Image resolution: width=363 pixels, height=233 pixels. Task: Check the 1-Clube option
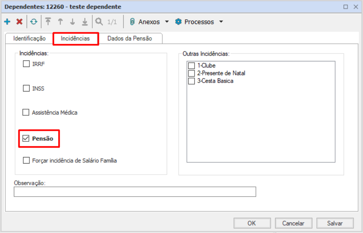pyautogui.click(x=191, y=66)
